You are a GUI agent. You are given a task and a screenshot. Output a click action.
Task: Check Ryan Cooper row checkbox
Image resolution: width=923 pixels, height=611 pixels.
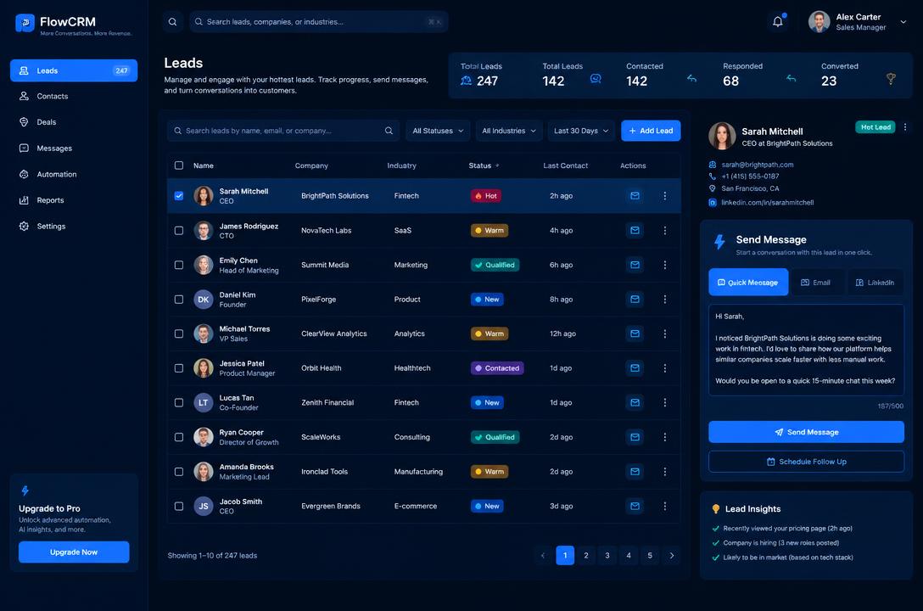point(179,437)
